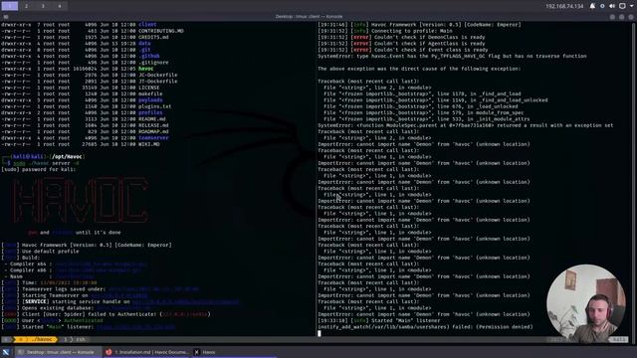
Task: Click the 'Teamserver logs saved under' line
Action: (101, 289)
